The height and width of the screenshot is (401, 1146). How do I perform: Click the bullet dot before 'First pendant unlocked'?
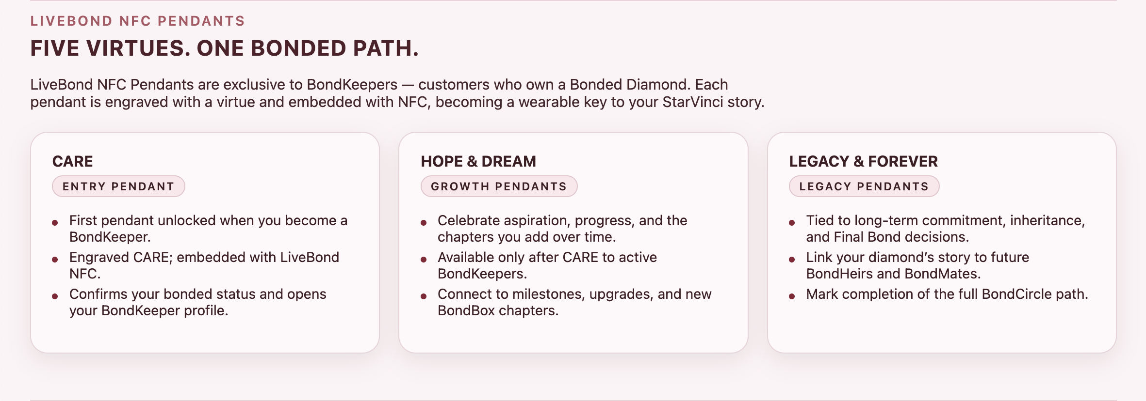pos(55,223)
